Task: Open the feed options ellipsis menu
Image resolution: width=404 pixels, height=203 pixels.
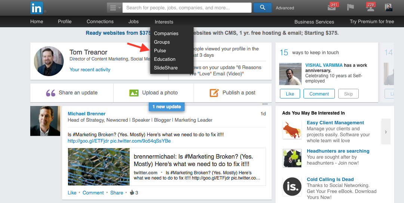Action: [265, 104]
